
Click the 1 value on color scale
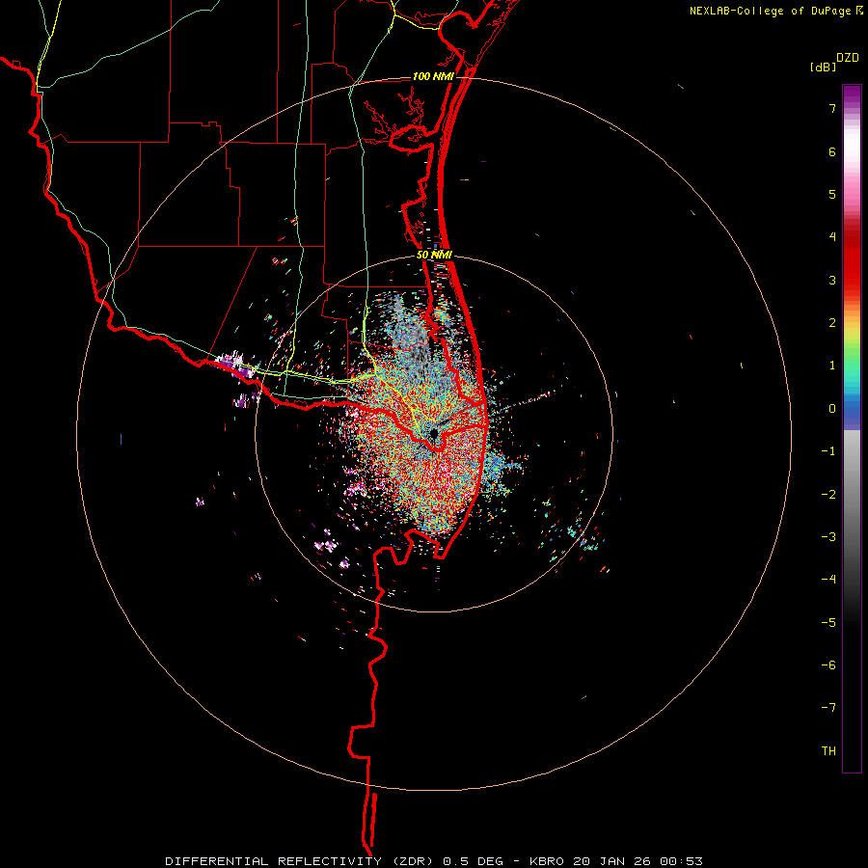tap(832, 366)
